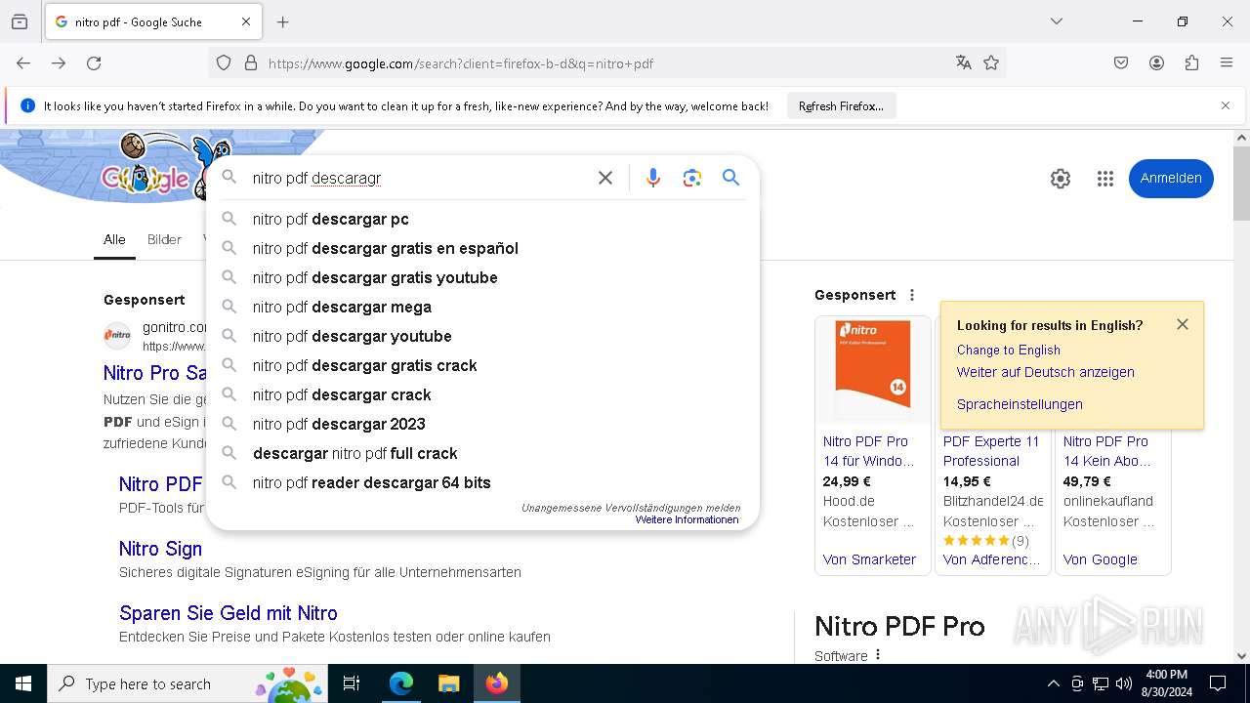Choose suggestion nitro pdf descargar youtube

tap(482, 336)
